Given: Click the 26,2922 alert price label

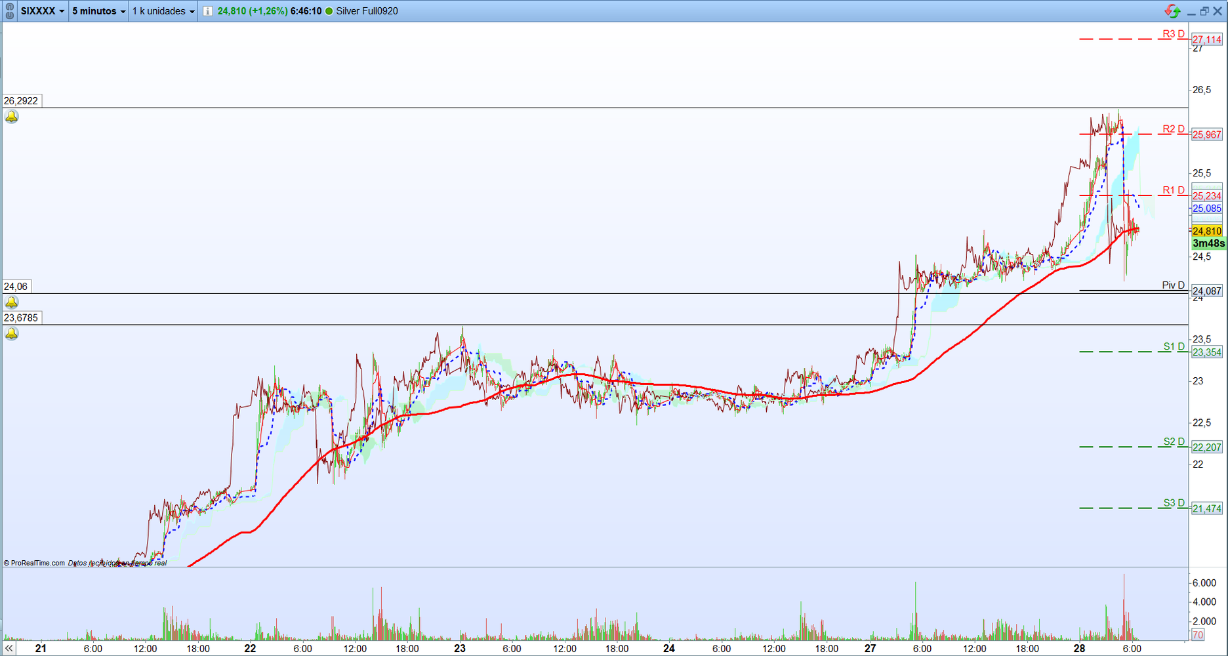Looking at the screenshot, I should [21, 100].
